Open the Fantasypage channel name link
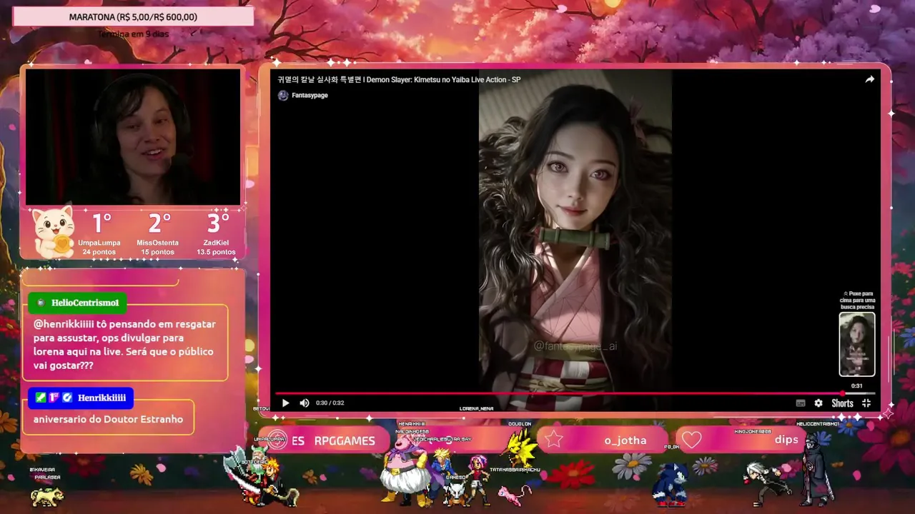This screenshot has height=514, width=915. [x=310, y=95]
